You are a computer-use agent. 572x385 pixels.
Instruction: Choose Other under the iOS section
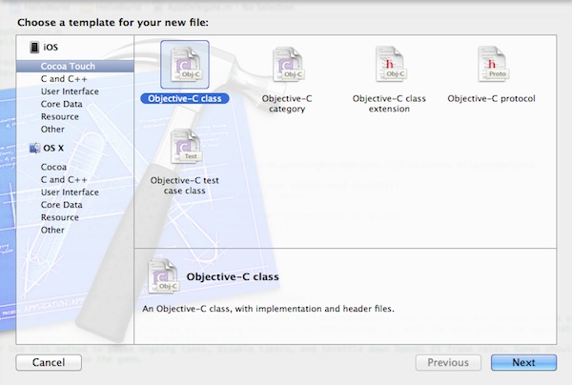52,129
